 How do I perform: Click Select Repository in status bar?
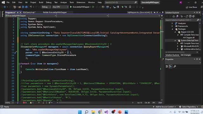coord(189,107)
